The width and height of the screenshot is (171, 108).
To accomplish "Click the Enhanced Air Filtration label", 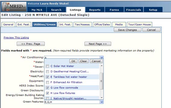I will [68, 82].
